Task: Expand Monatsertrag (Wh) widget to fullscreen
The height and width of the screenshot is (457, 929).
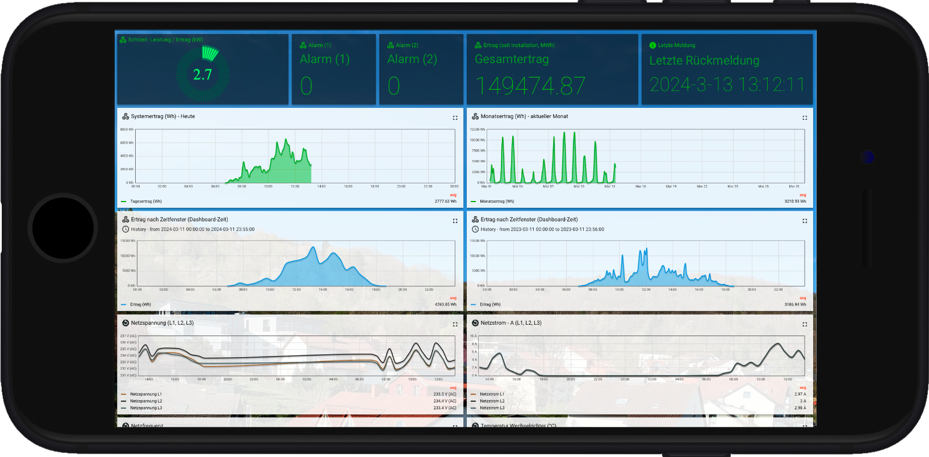Action: click(805, 118)
